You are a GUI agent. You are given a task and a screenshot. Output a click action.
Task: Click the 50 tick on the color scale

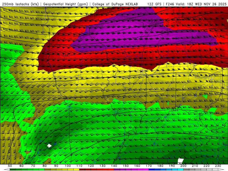(10, 166)
